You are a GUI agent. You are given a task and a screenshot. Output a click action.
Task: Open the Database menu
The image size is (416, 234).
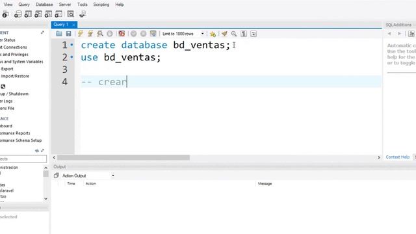coord(44,5)
